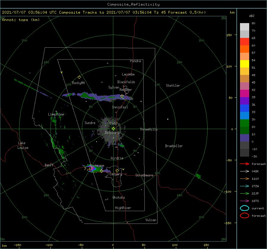The height and width of the screenshot is (249, 267).
Task: Click the red forecast arrow legend icon
Action: (244, 164)
